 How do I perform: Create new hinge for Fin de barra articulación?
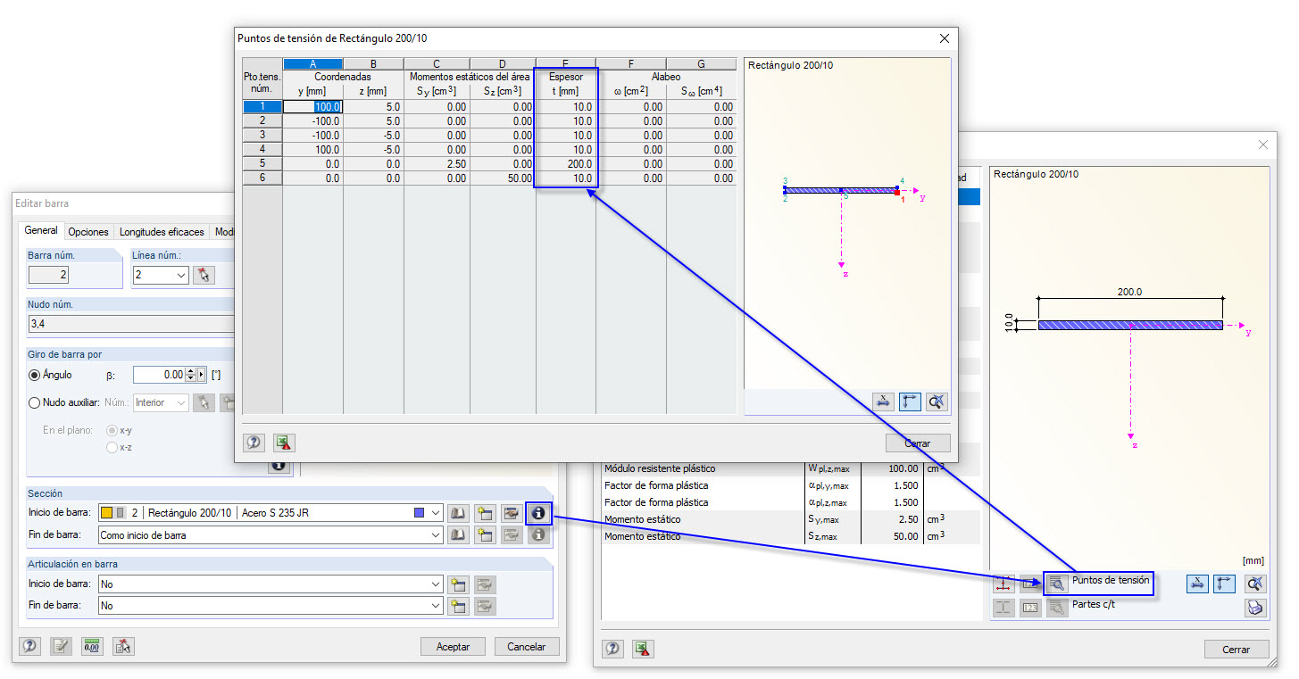[458, 606]
